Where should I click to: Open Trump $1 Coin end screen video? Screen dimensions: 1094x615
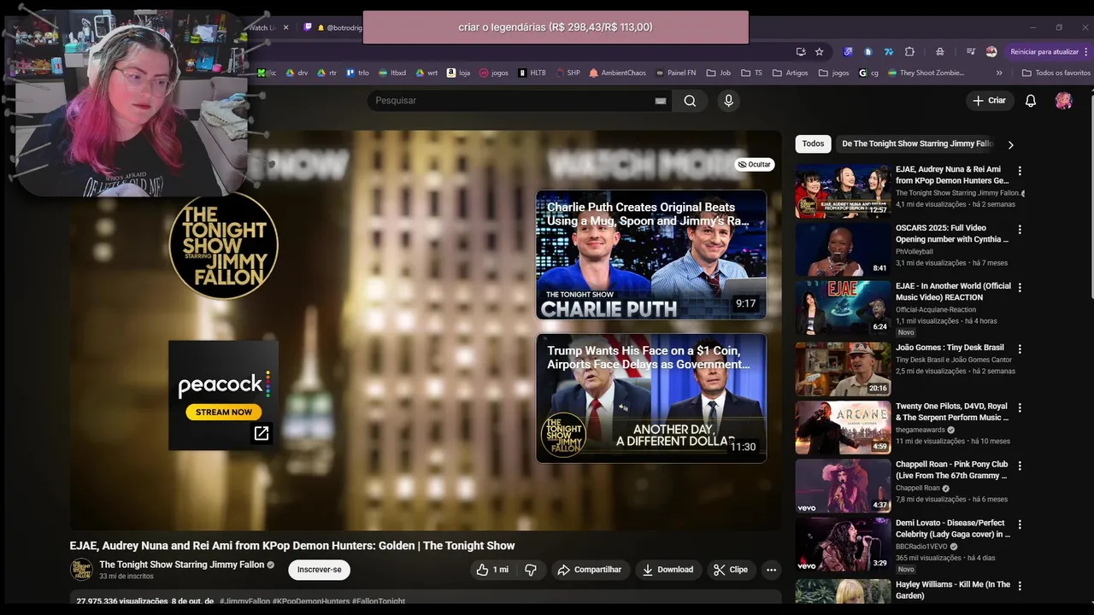[x=651, y=398]
